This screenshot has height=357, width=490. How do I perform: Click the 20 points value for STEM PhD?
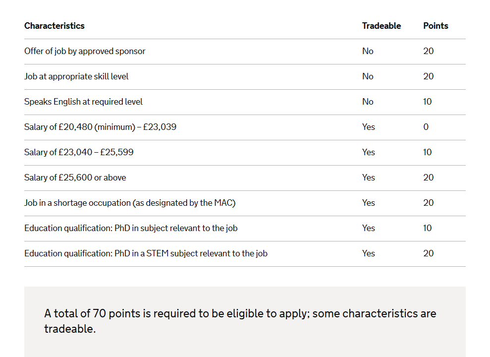(429, 253)
